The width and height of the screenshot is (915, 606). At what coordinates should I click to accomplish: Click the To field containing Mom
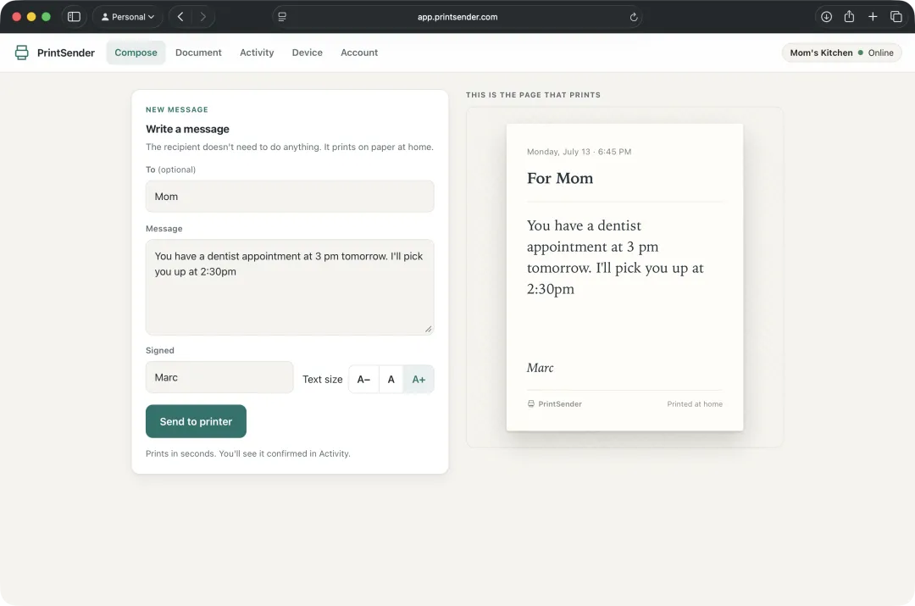(x=290, y=196)
